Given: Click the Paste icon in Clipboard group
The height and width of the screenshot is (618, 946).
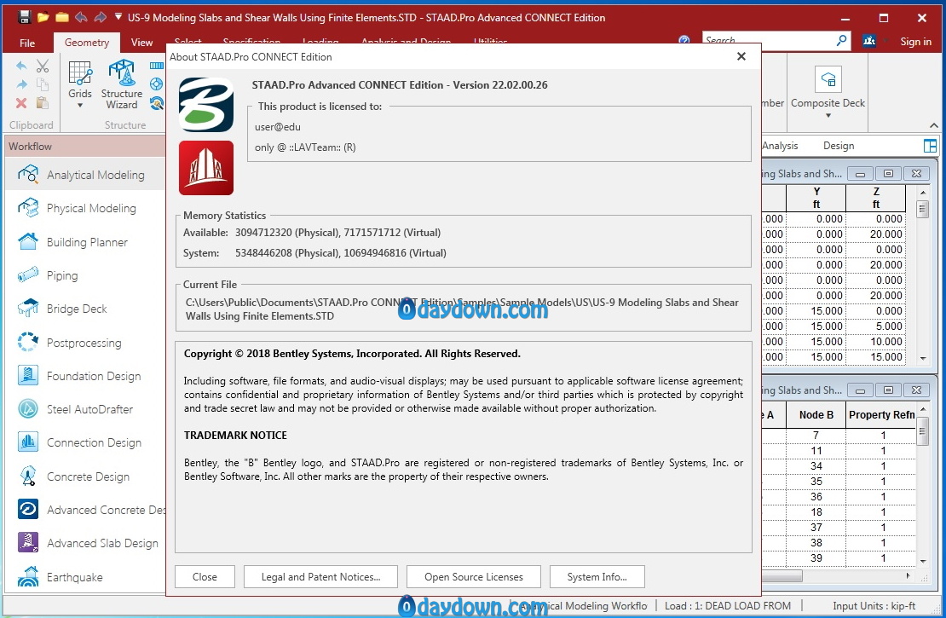Looking at the screenshot, I should (x=43, y=102).
